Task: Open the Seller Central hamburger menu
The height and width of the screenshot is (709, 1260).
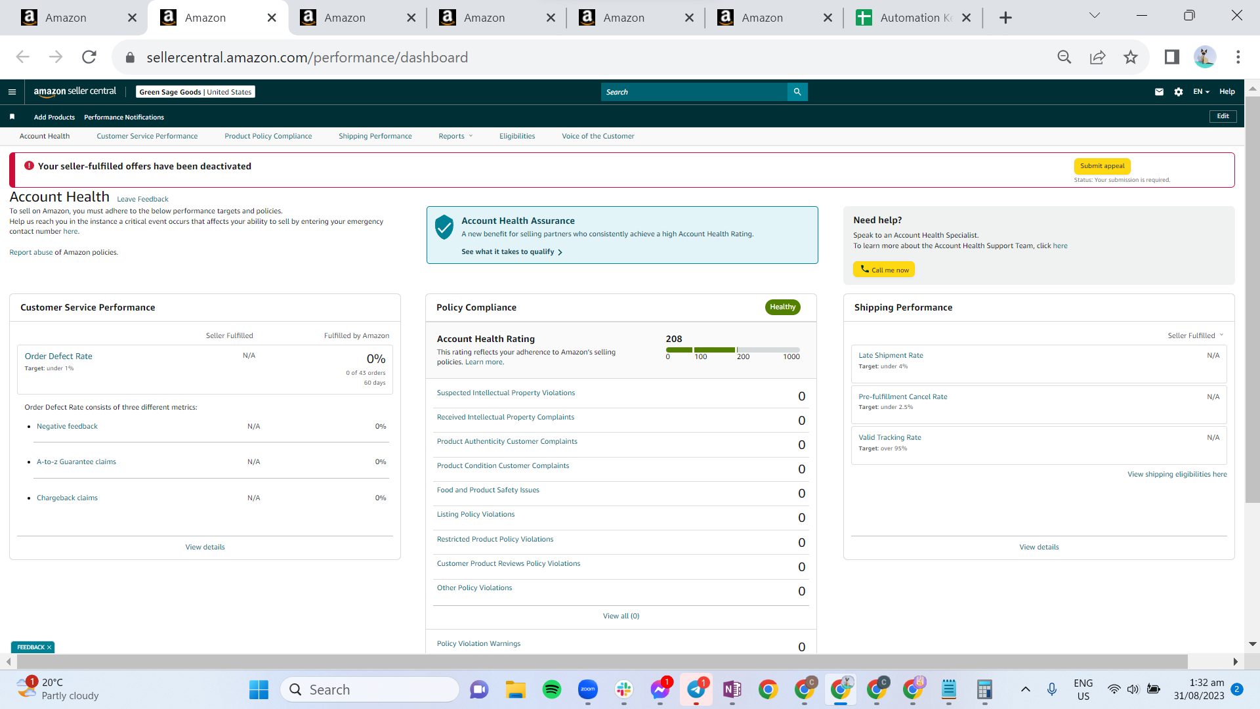Action: pyautogui.click(x=12, y=92)
